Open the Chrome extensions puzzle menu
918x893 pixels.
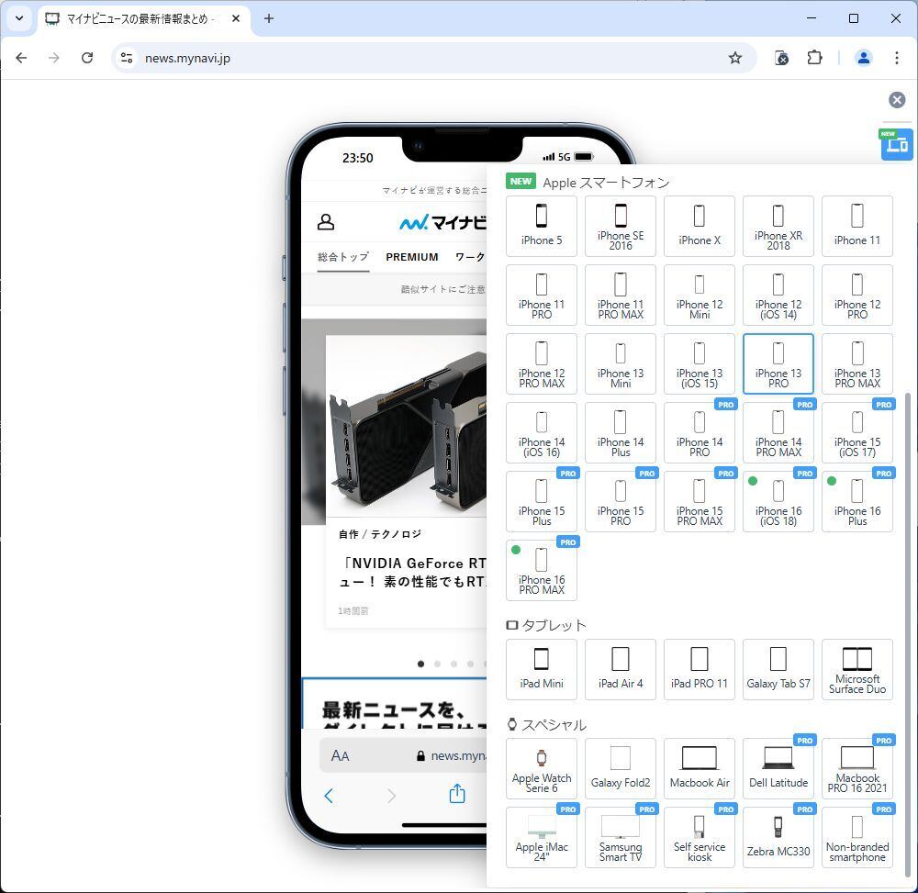click(814, 58)
